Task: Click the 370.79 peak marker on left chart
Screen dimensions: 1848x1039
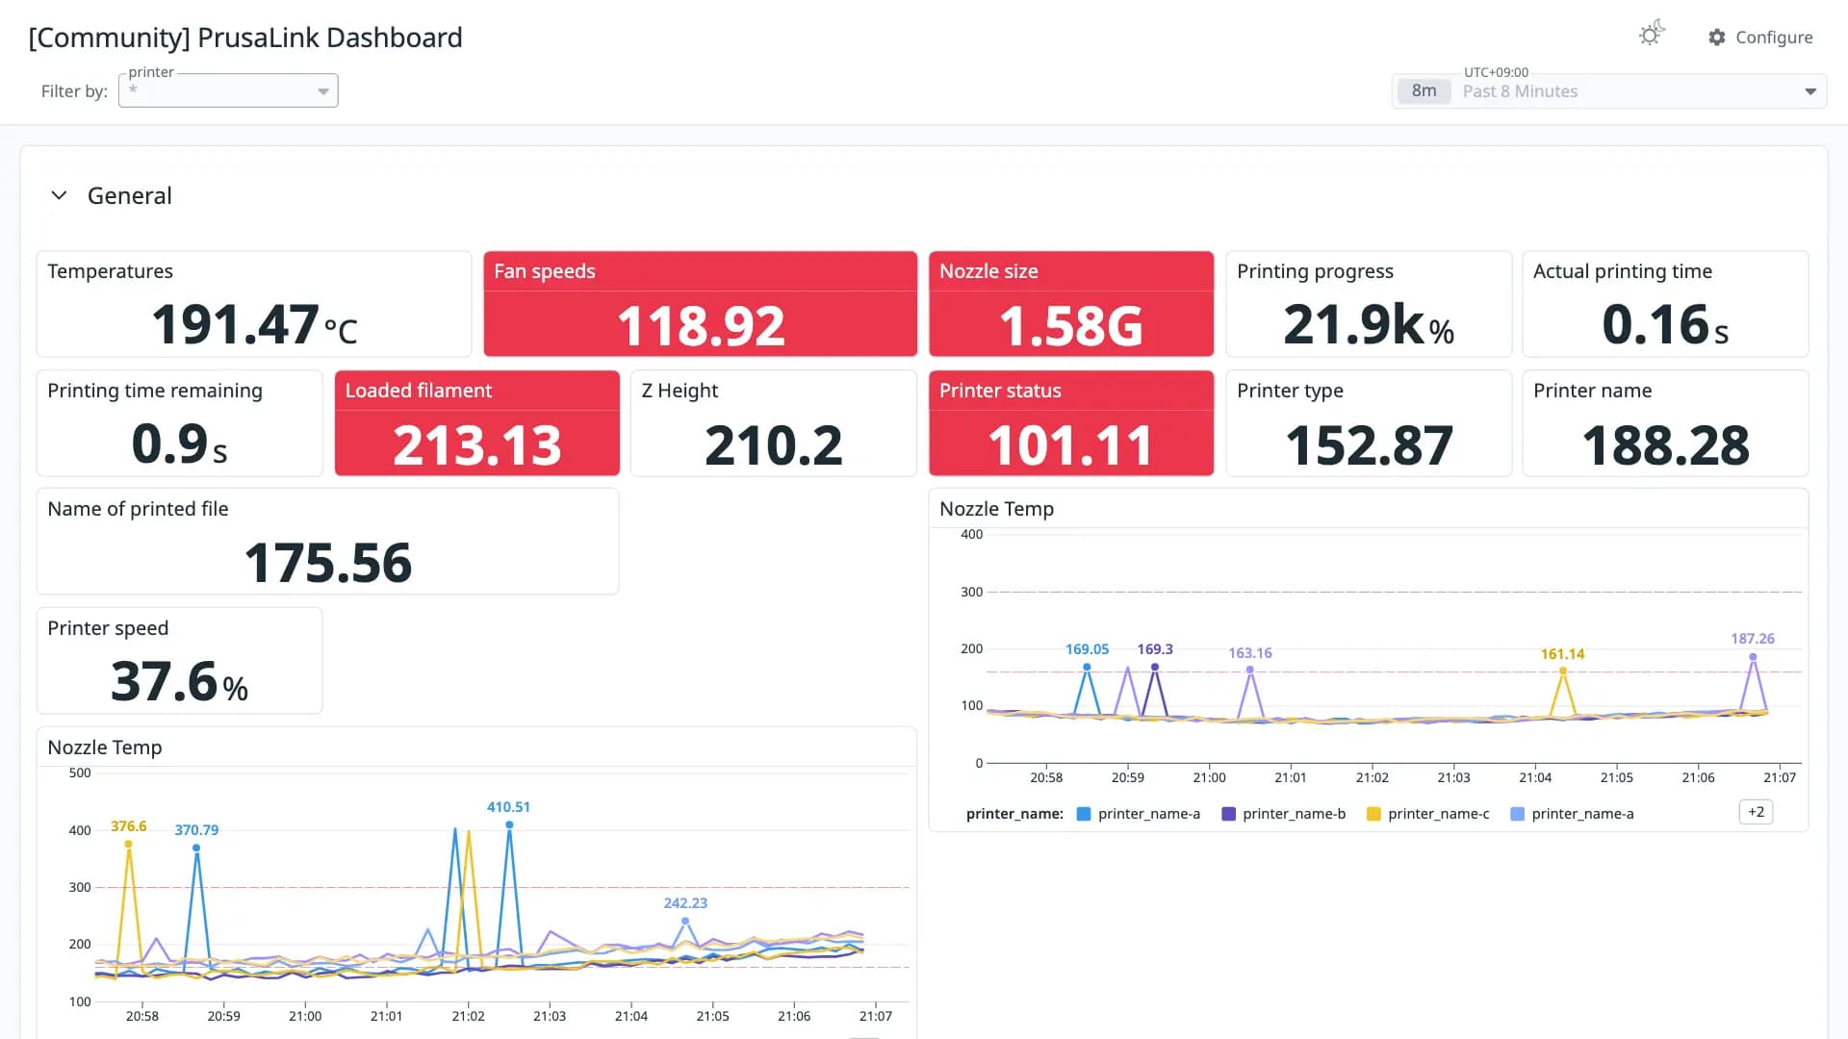Action: [196, 848]
